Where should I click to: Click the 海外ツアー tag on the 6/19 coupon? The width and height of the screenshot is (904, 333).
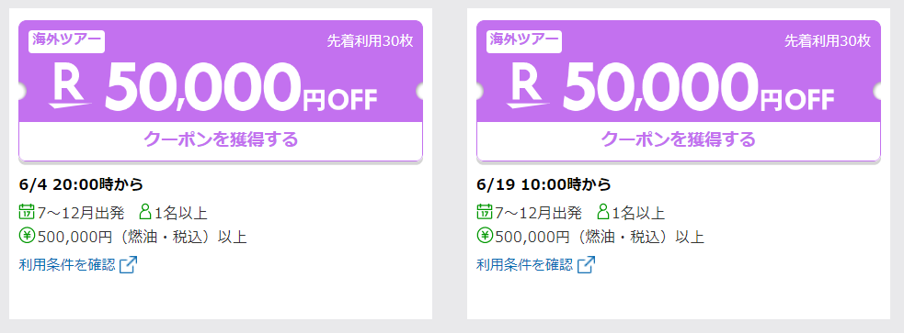[x=524, y=40]
